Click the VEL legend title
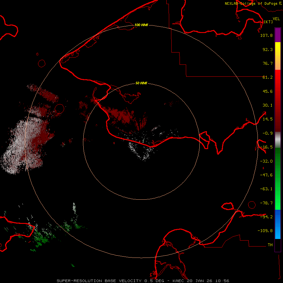 click(276, 19)
